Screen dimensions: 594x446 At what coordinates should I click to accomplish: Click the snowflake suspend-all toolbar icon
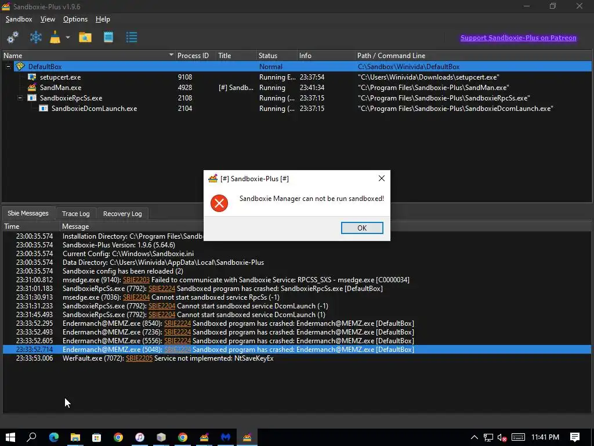35,37
